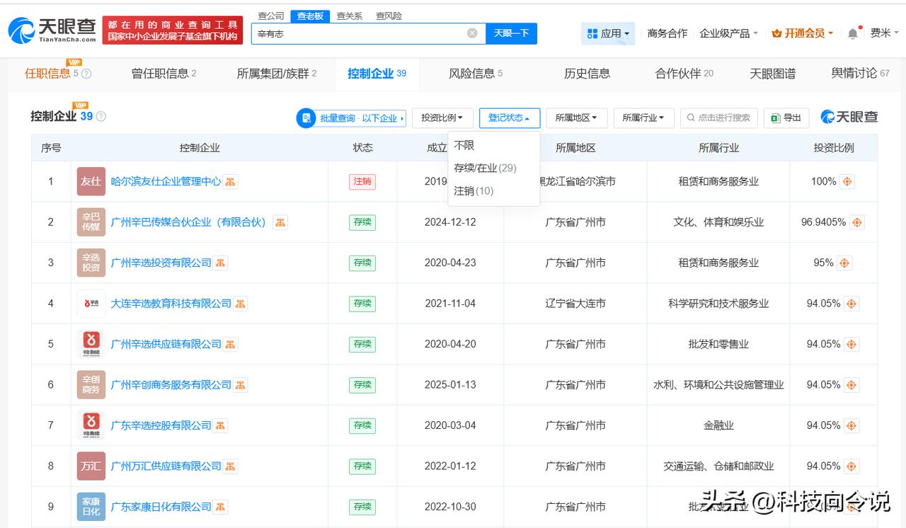Viewport: 906px width, 528px height.
Task: Open notifications bell icon
Action: 853,33
